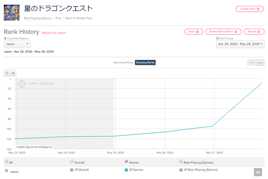Image resolution: width=268 pixels, height=179 pixels.
Task: Click the JP-Games teal legend swatch
Action: click(x=126, y=170)
